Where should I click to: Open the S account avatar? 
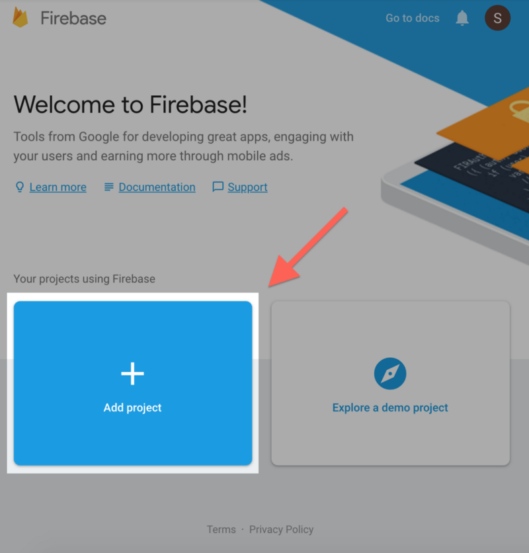click(x=497, y=18)
